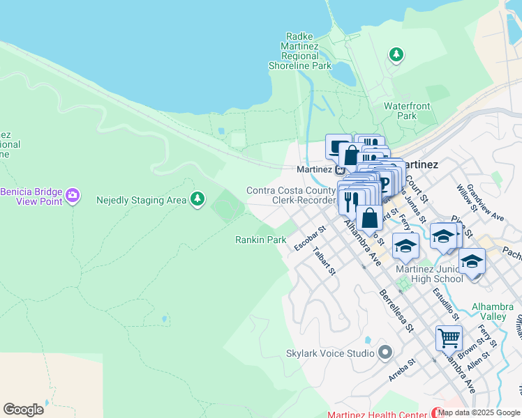Viewport: 522px width, 418px height.
Task: Open shopping bag marker beside the laptop marker
Action: coord(352,155)
